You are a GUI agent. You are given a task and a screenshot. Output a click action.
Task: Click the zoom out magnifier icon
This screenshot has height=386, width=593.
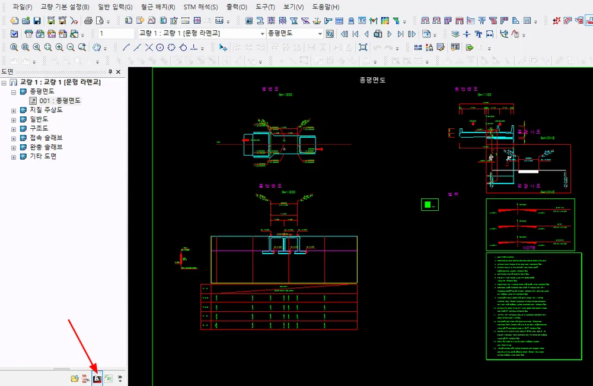71,48
